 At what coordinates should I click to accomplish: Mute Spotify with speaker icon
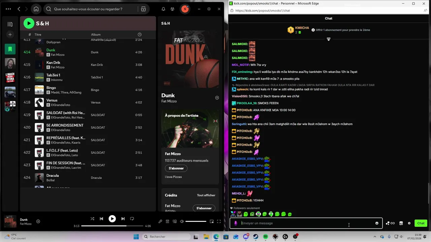(182, 221)
